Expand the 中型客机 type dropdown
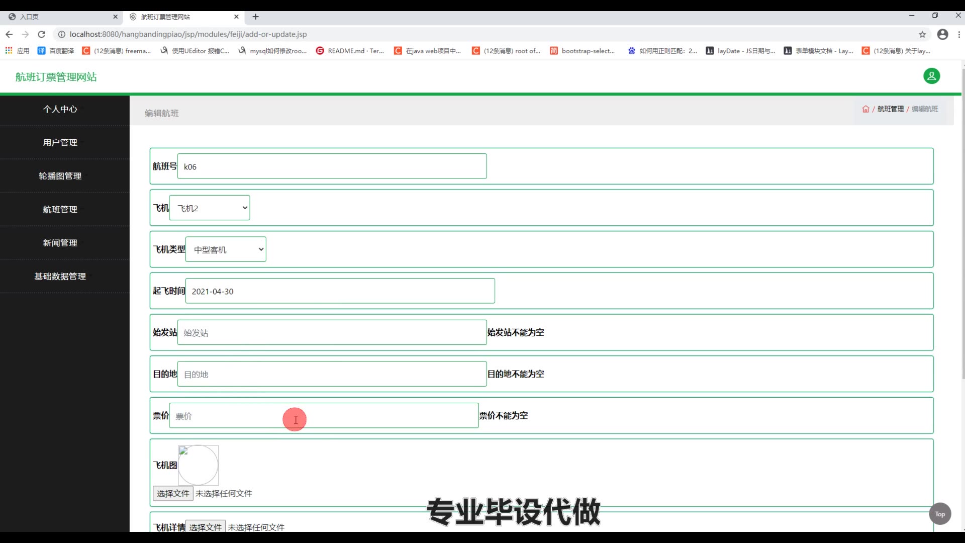Viewport: 965px width, 543px height. (226, 250)
